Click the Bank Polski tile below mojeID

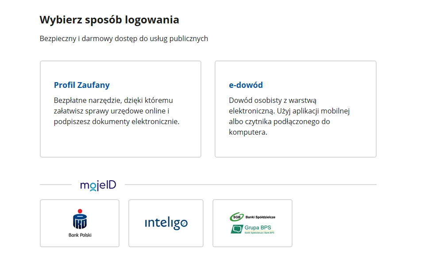80,223
